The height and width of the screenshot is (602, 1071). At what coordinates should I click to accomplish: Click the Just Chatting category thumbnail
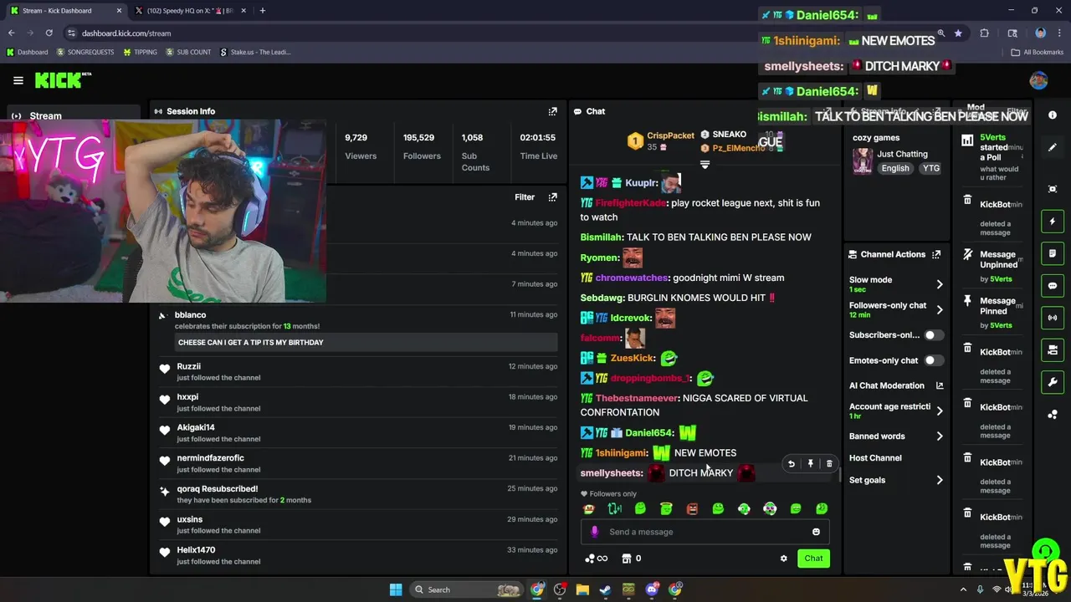tap(863, 161)
